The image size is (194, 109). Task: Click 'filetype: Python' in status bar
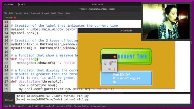pyautogui.click(x=81, y=106)
